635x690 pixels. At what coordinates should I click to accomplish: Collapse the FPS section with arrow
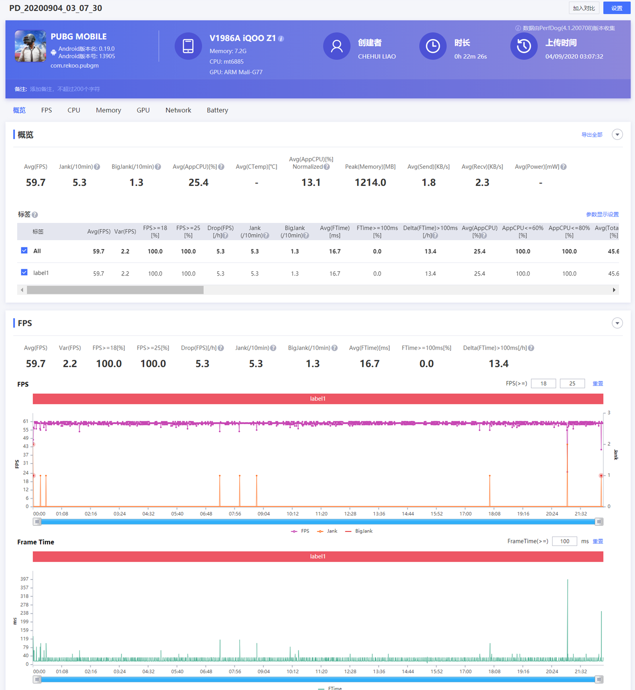click(x=617, y=323)
